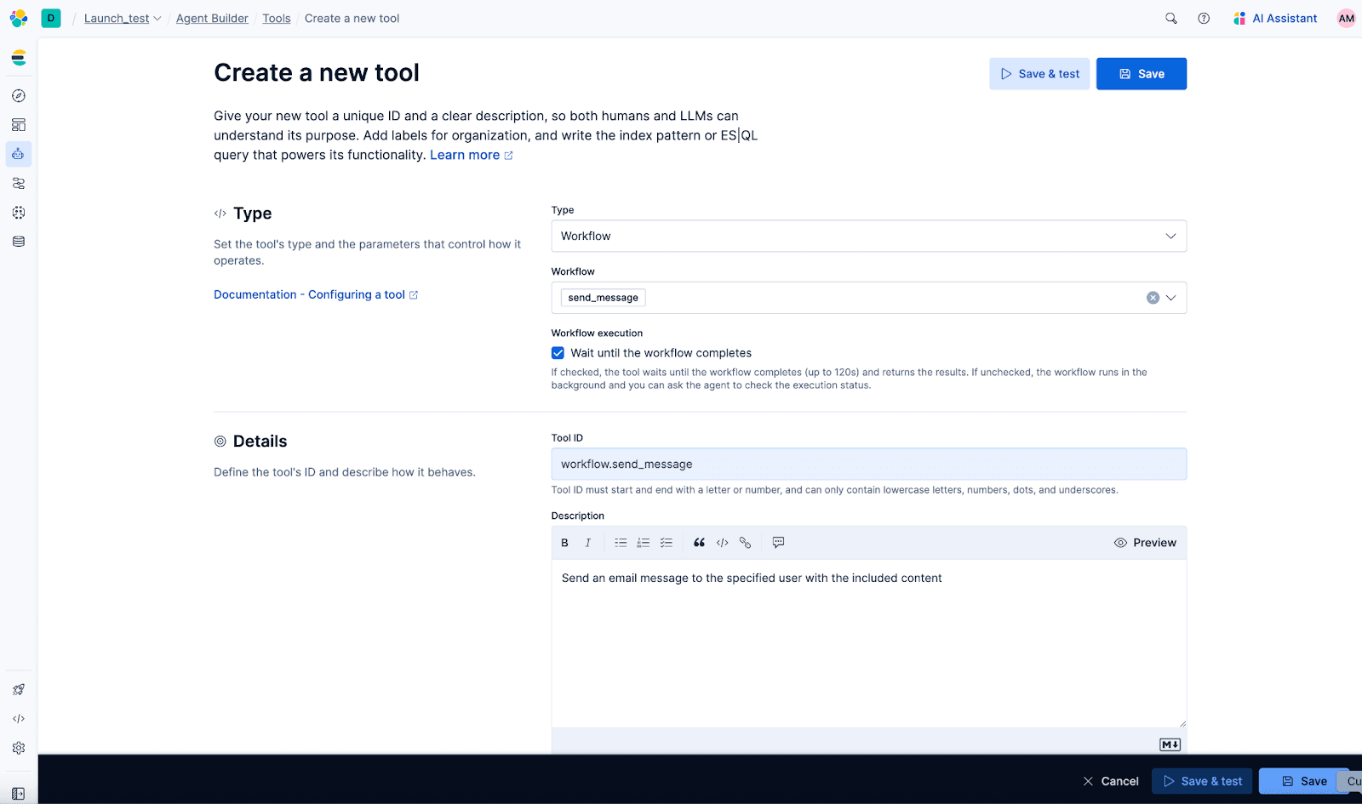Expand the Workflow selector dropdown

[1171, 297]
